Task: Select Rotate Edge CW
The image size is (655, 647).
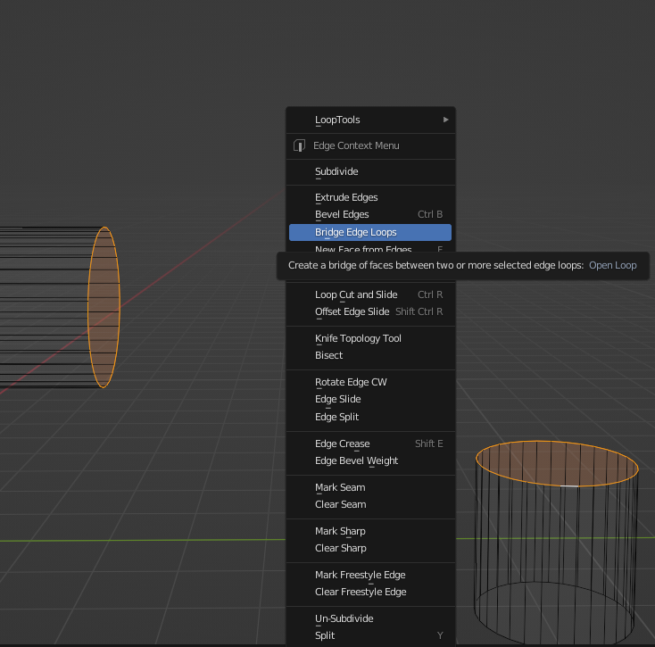Action: (370, 382)
